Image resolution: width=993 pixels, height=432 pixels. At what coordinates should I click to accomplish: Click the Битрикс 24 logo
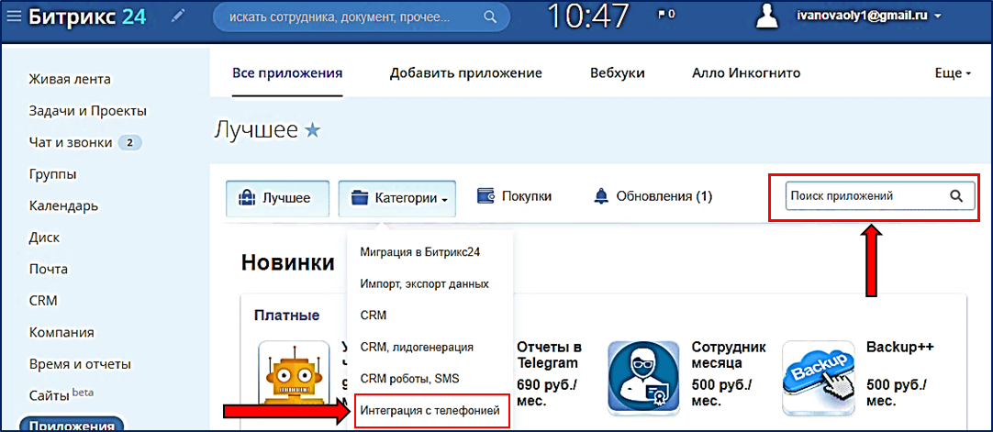coord(88,17)
